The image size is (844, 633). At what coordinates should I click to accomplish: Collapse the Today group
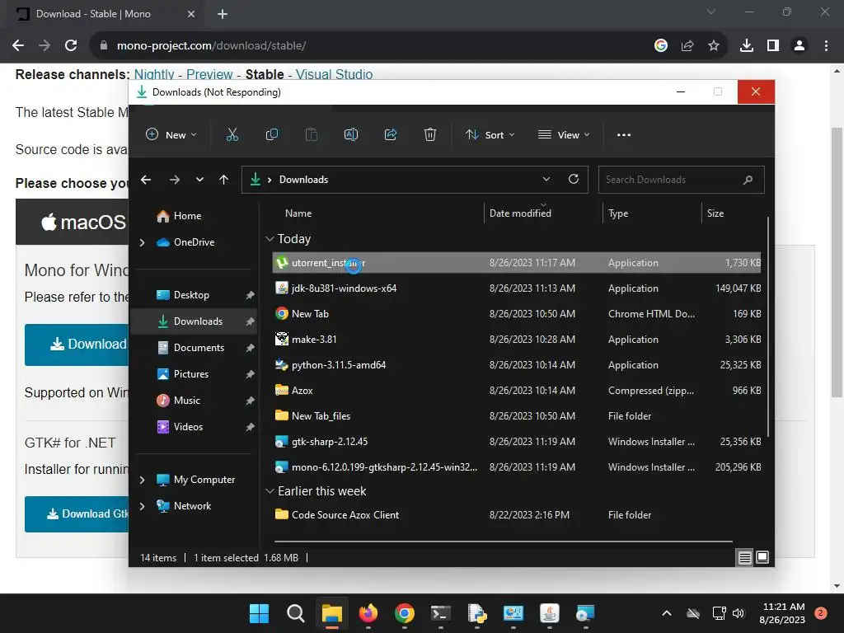point(270,238)
